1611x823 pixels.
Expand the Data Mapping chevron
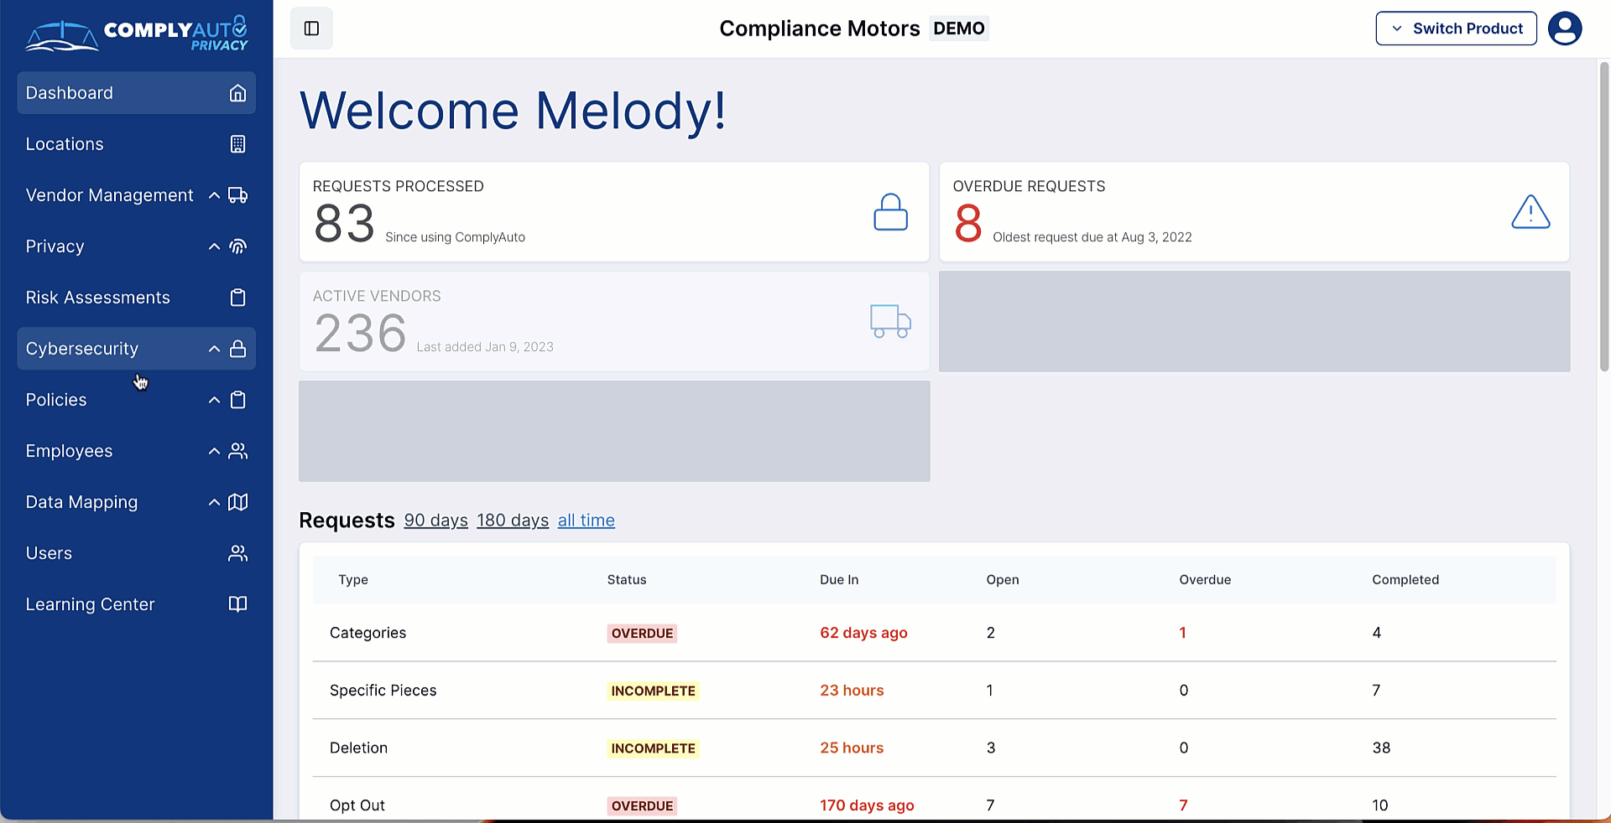click(x=214, y=502)
